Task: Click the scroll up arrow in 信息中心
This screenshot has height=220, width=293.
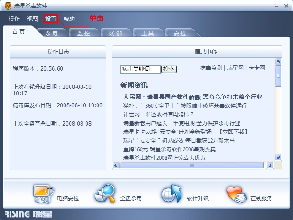Action: (278, 61)
